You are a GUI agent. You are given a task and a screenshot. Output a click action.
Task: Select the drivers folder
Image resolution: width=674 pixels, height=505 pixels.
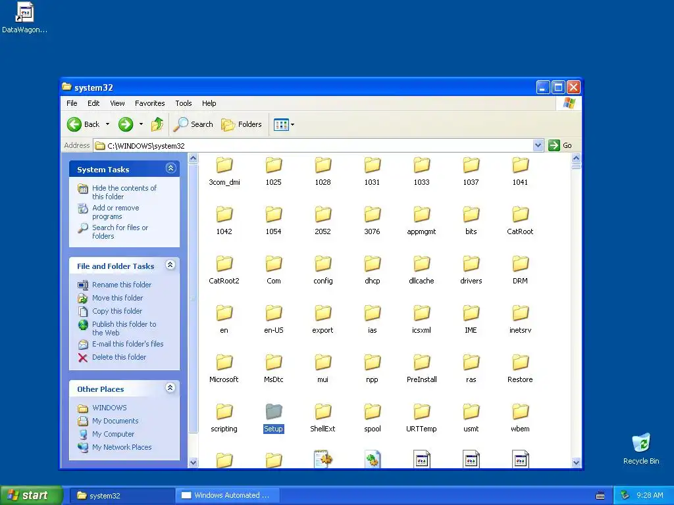pos(471,270)
